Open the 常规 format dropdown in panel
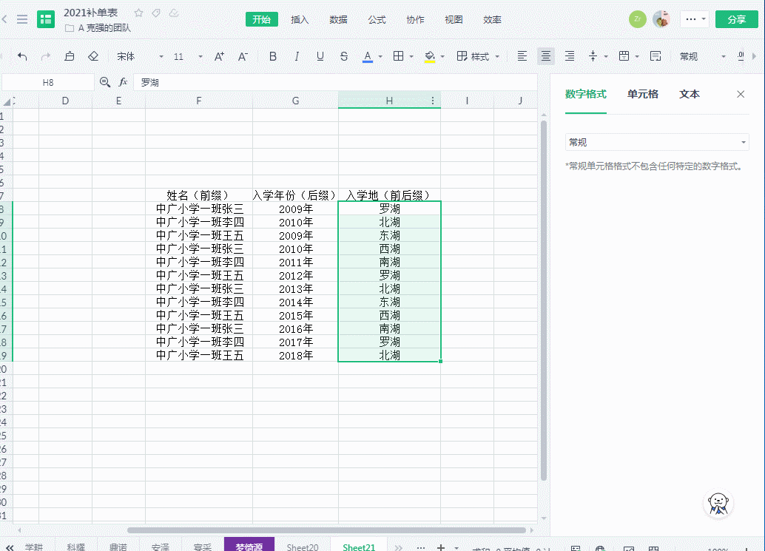 pos(657,143)
